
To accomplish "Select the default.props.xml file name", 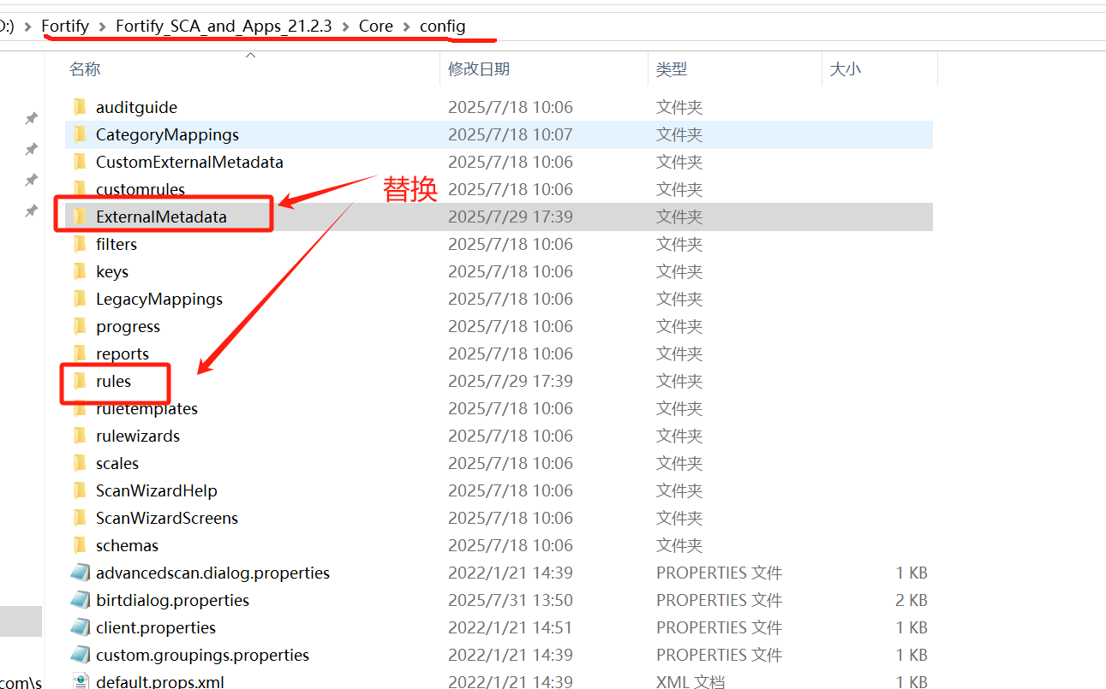I will (x=160, y=681).
